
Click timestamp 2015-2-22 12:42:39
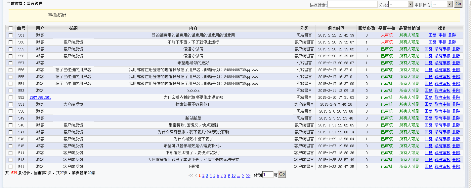pos(336,35)
